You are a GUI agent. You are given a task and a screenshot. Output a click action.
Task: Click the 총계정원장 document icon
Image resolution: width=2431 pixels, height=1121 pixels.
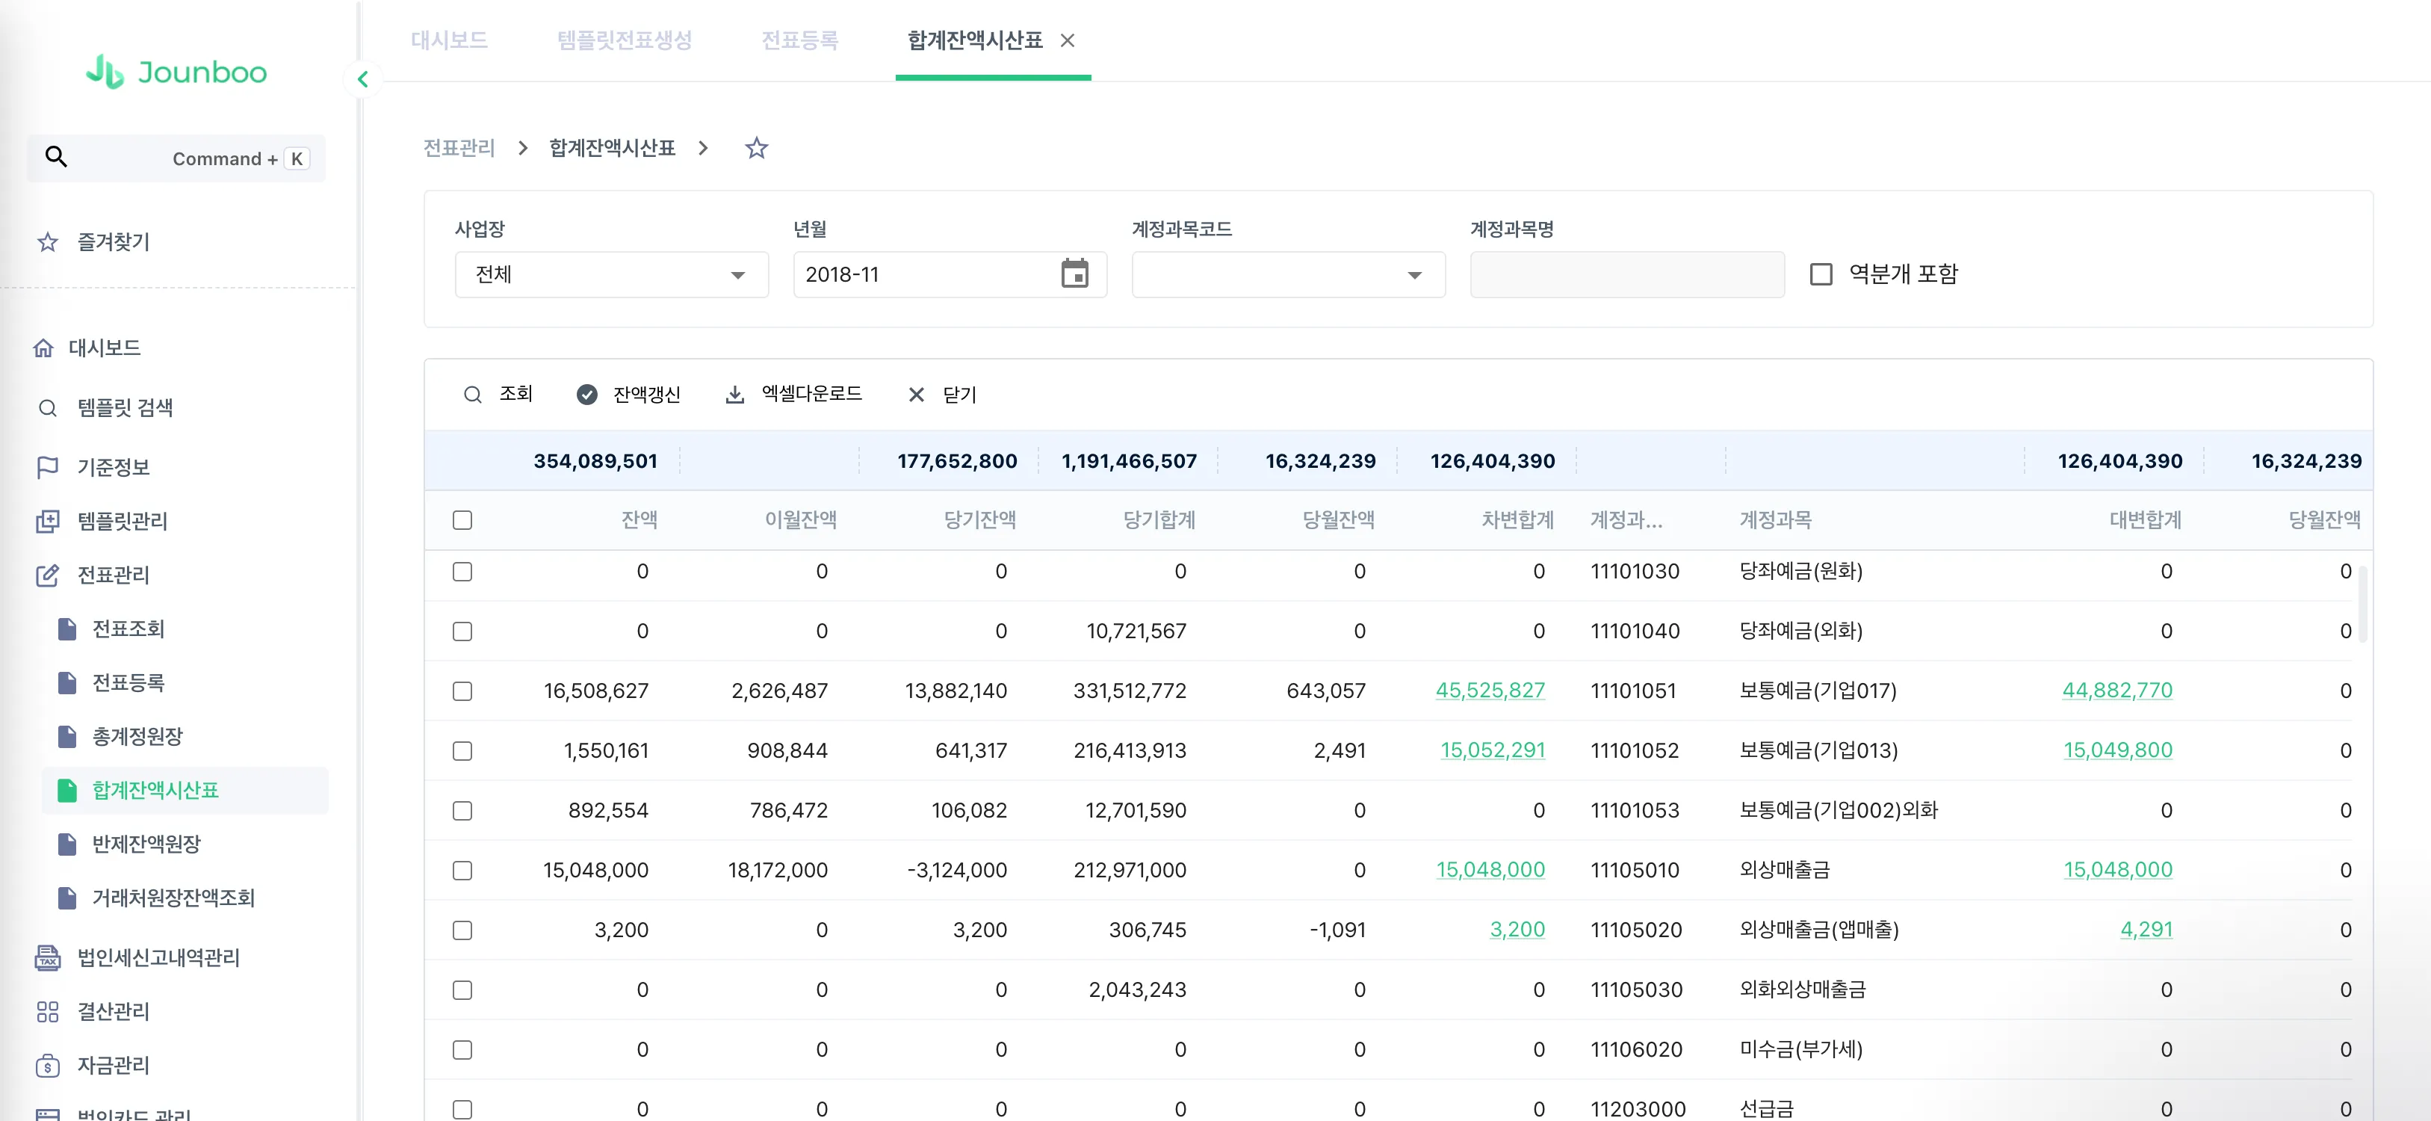(x=67, y=737)
